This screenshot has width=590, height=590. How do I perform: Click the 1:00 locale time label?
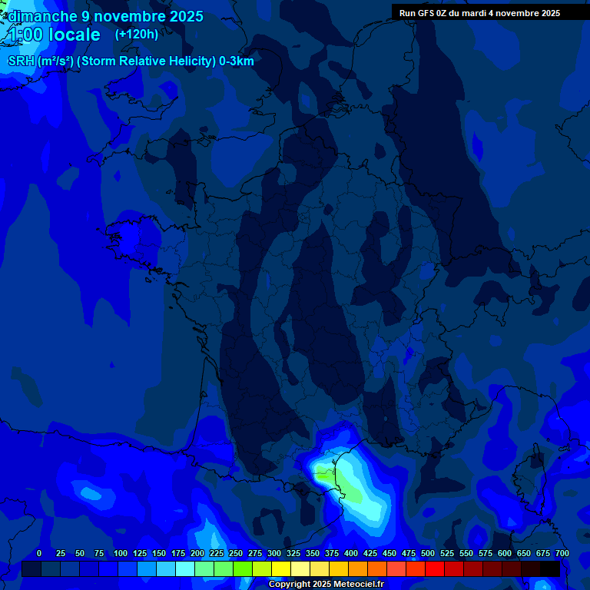[54, 35]
